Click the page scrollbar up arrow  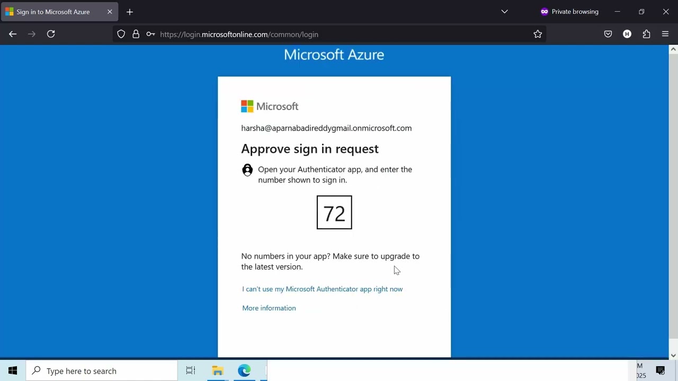click(673, 49)
